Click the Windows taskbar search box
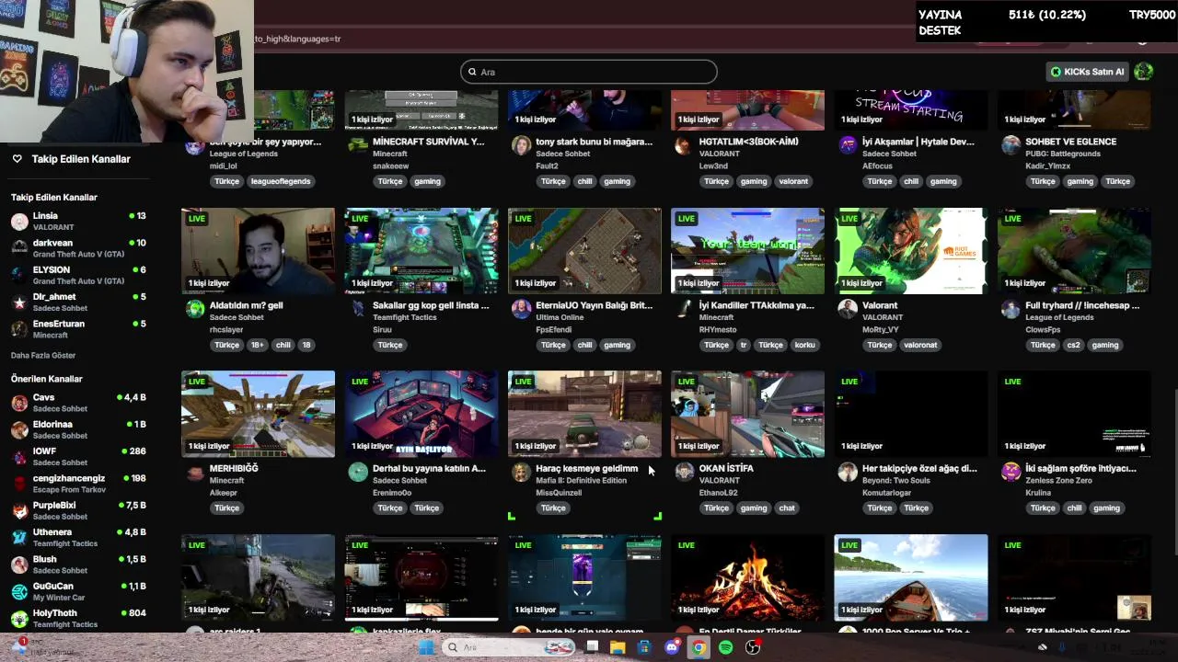The image size is (1178, 662). [507, 647]
